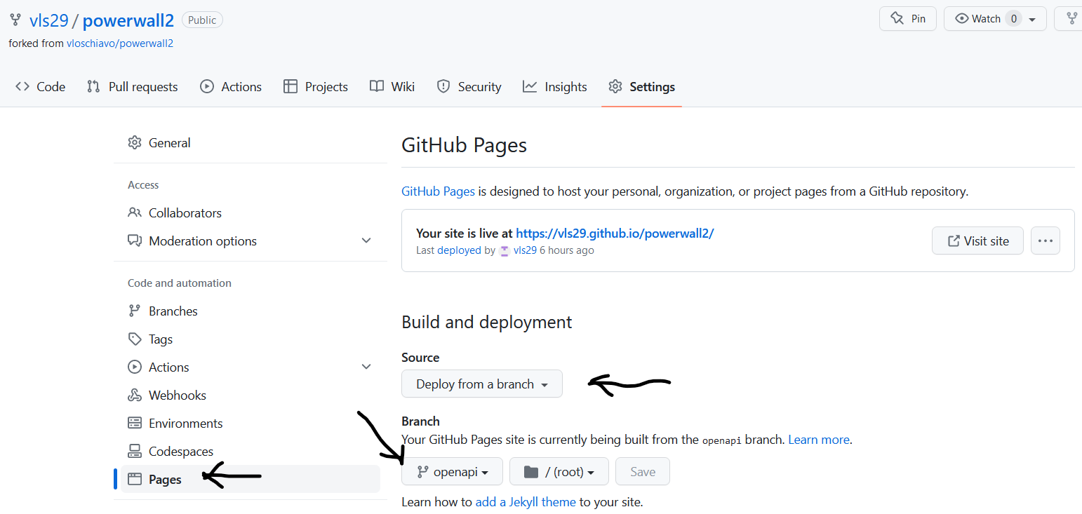Click the Code tab angle-brackets icon
1082x514 pixels.
pos(22,86)
